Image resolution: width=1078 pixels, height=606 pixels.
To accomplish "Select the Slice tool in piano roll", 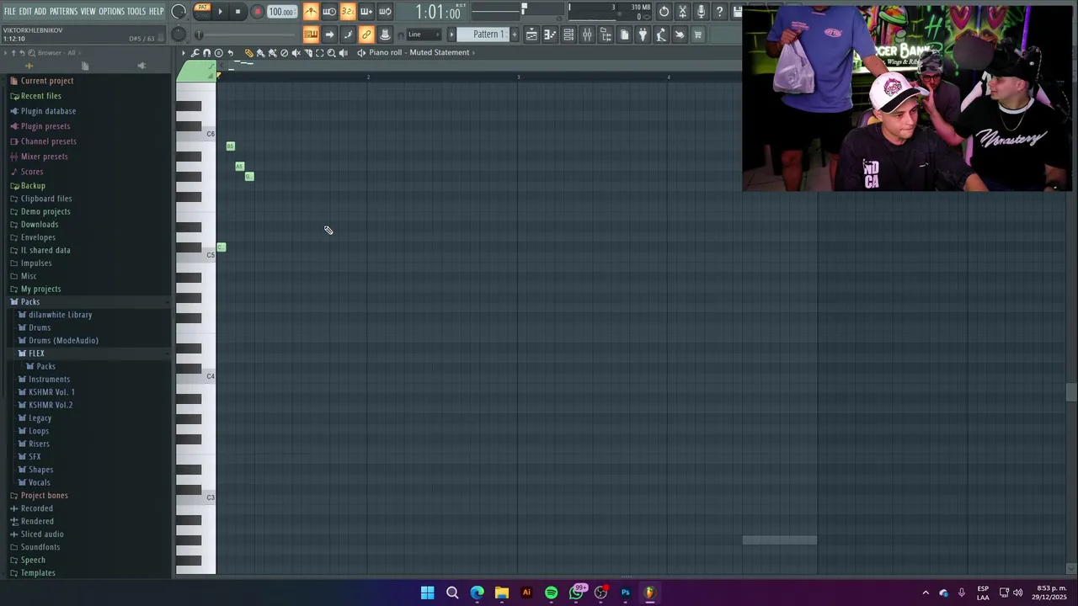I will click(x=308, y=52).
